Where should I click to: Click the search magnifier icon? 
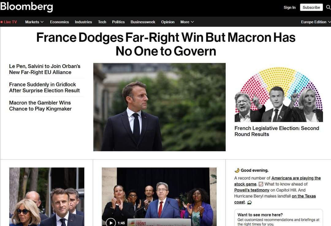[x=328, y=7]
